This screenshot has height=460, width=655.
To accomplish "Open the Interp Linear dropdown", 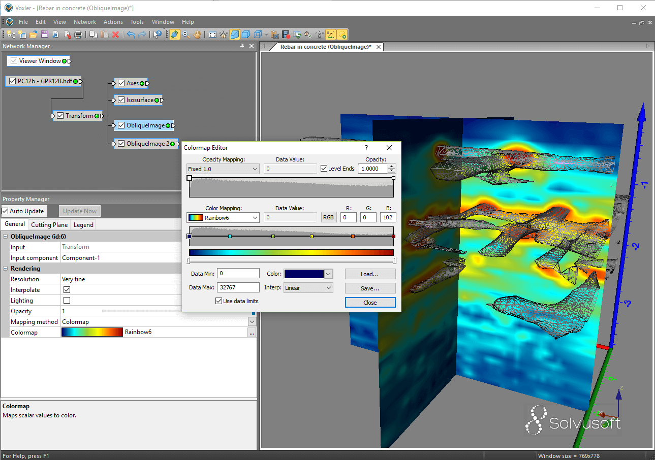I will [308, 288].
